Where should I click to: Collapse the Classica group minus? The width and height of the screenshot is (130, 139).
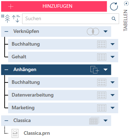(x=6, y=121)
